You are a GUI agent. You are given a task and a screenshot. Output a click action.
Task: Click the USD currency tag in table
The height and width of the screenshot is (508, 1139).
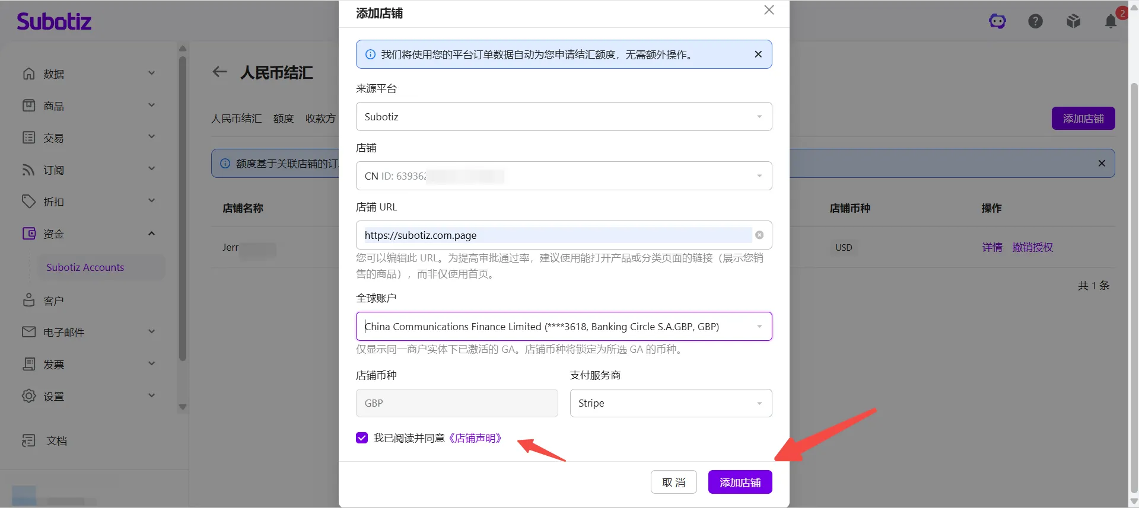844,248
